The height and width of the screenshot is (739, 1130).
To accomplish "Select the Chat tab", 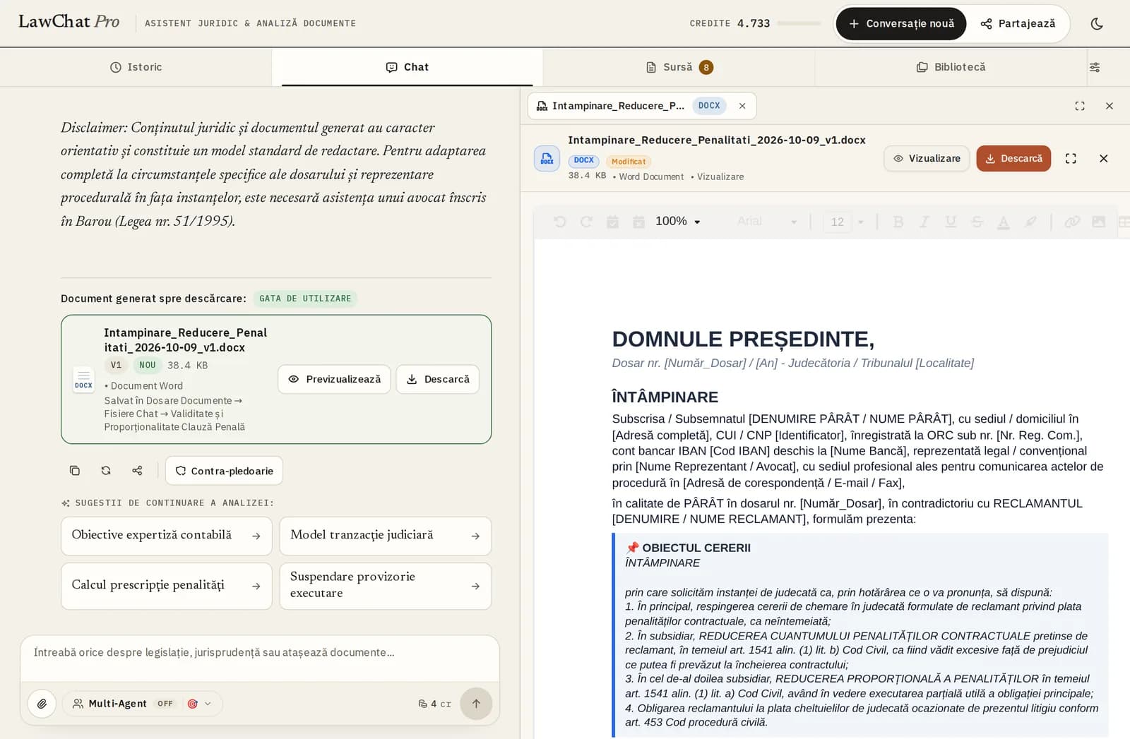I will tap(407, 67).
